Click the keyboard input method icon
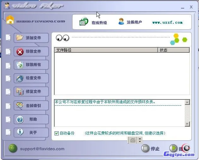The width and height of the screenshot is (199, 160). click(x=133, y=140)
